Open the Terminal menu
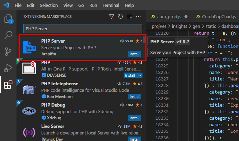Image resolution: width=239 pixels, height=141 pixels. [111, 6]
